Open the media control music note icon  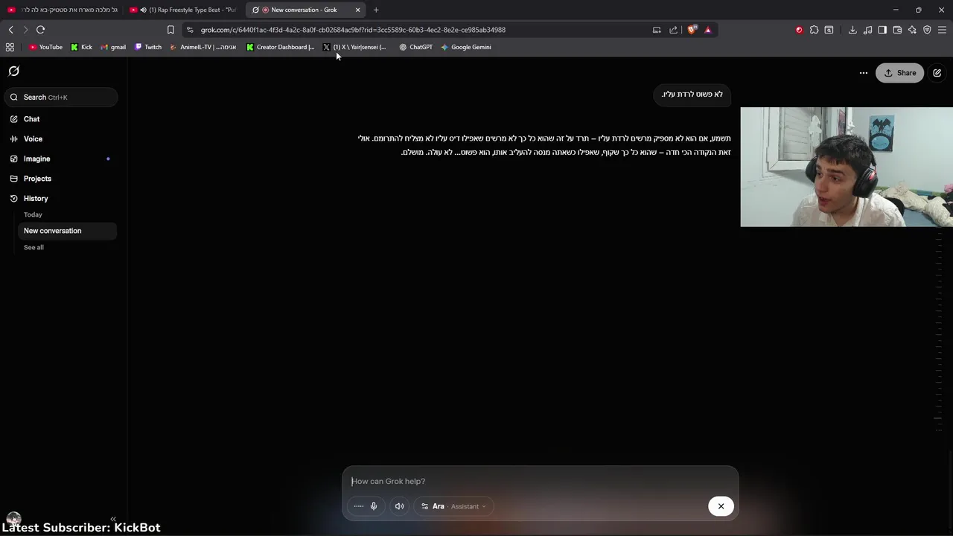click(867, 30)
